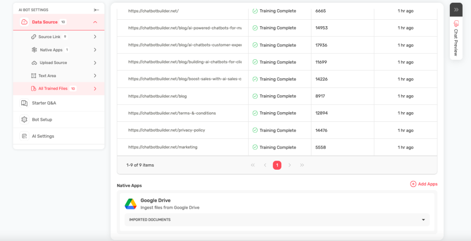The width and height of the screenshot is (471, 241).
Task: Select the Native Apps submenu label
Action: point(51,50)
